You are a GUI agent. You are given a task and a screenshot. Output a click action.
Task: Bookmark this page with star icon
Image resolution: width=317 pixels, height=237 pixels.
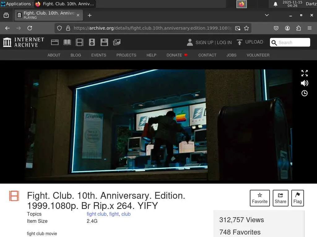click(246, 28)
